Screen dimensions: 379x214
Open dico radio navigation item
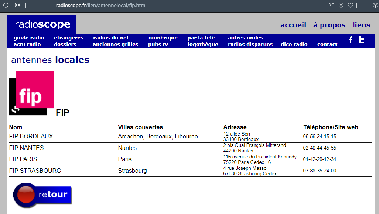[x=294, y=44]
